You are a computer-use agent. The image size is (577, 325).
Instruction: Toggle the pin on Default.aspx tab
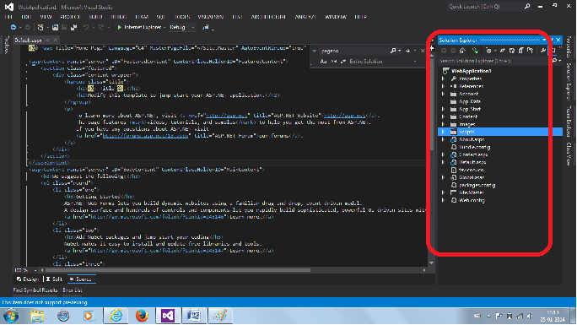[x=47, y=40]
